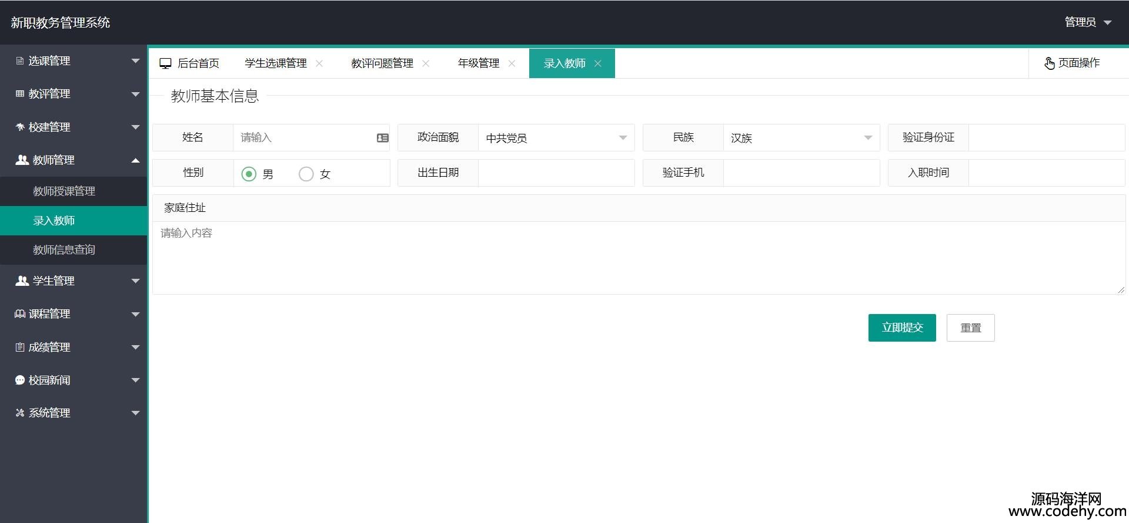Viewport: 1129px width, 523px height.
Task: Switch to the 后台首页 tab
Action: 190,63
